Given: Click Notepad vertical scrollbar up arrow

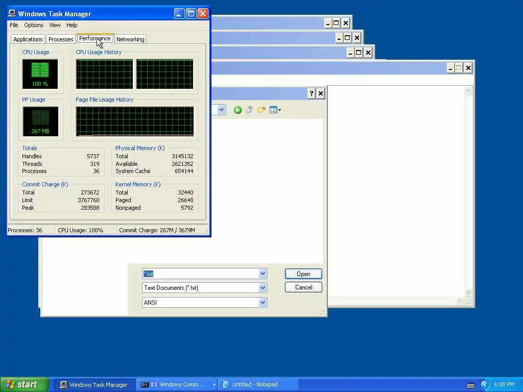Looking at the screenshot, I should point(468,91).
